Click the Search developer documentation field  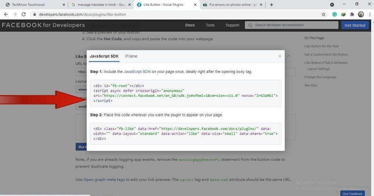point(291,25)
